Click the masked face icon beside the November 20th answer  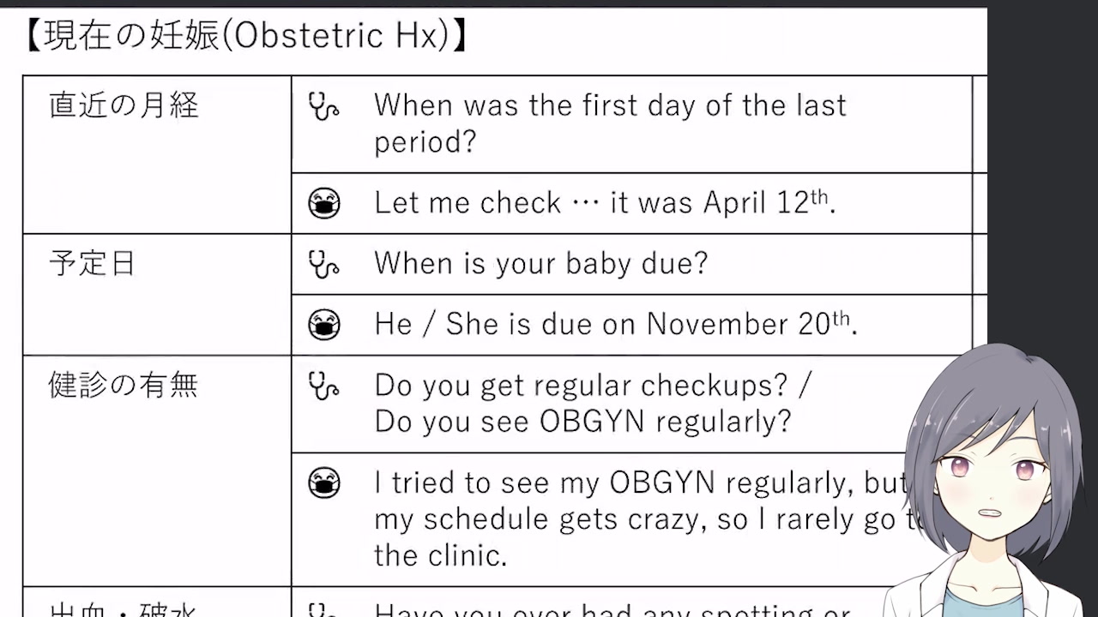click(324, 325)
